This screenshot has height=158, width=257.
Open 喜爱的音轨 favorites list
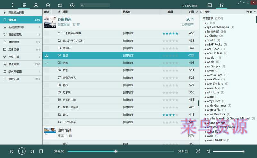(21, 34)
